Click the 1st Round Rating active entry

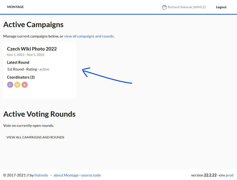28,69
